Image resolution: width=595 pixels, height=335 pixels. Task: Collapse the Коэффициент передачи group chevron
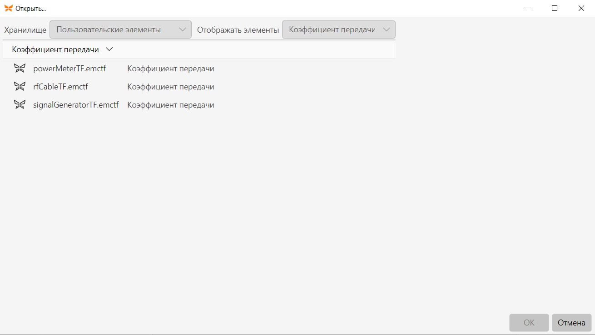pyautogui.click(x=109, y=49)
